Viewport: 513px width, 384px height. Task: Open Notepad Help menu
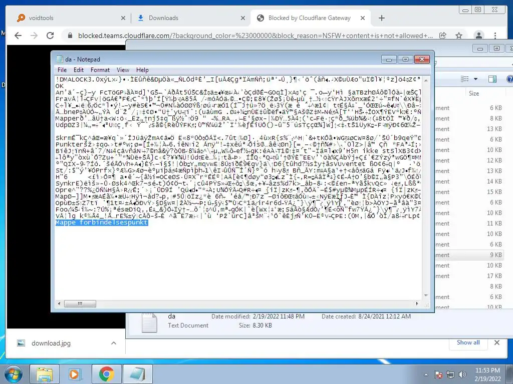point(142,70)
